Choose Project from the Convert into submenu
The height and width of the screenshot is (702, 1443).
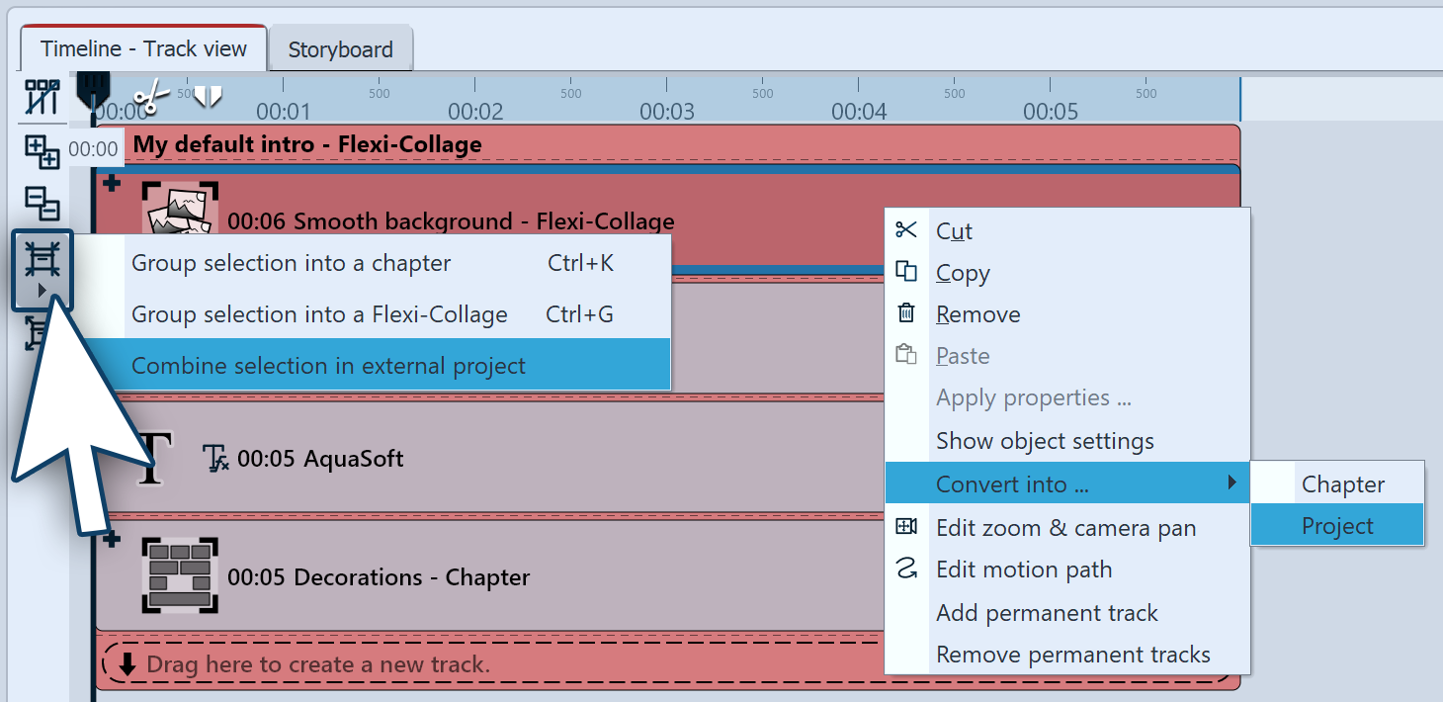(x=1337, y=525)
